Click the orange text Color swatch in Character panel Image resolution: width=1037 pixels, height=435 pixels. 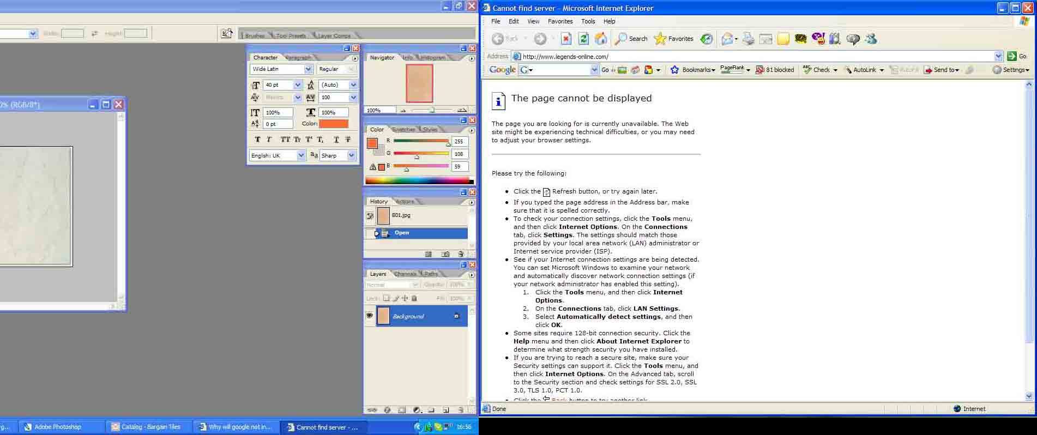pos(334,124)
